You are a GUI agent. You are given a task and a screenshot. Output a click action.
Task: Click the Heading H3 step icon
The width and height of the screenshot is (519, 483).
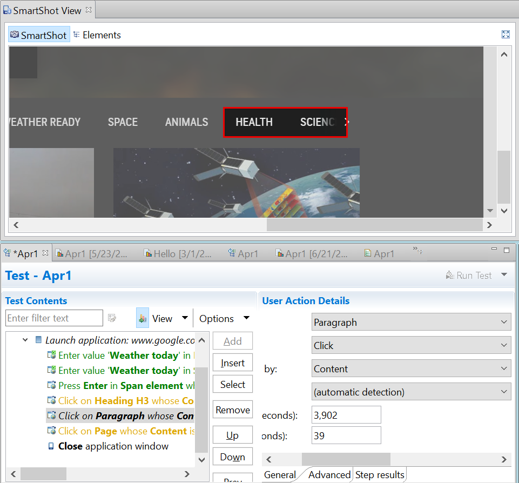point(51,401)
